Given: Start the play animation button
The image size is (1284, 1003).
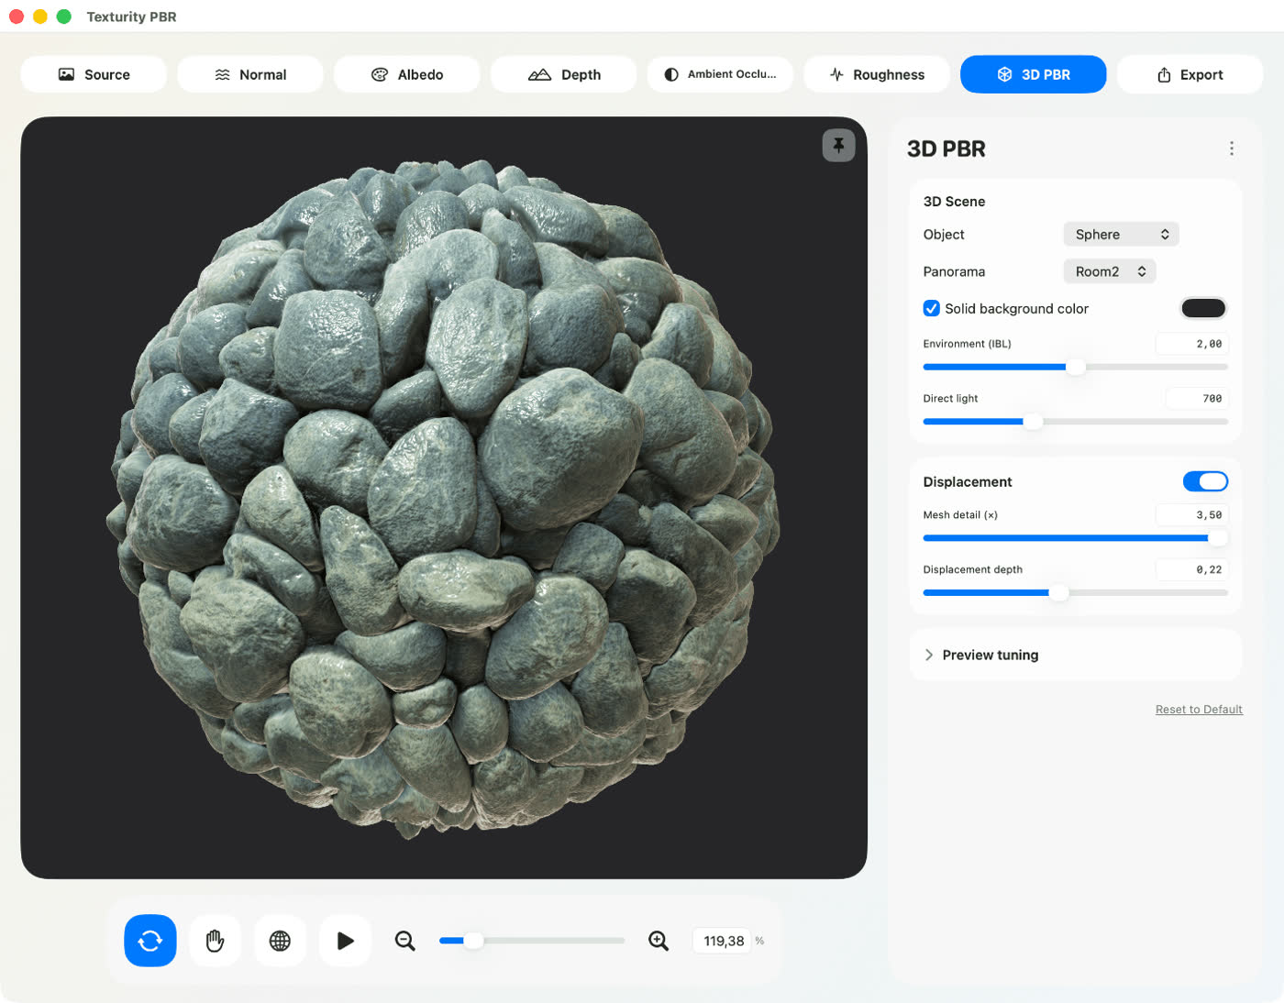Looking at the screenshot, I should coord(345,940).
